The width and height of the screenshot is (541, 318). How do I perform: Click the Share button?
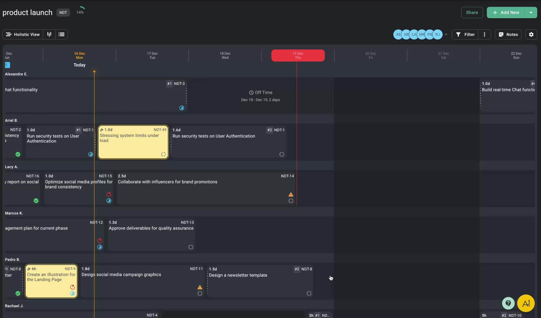point(472,12)
